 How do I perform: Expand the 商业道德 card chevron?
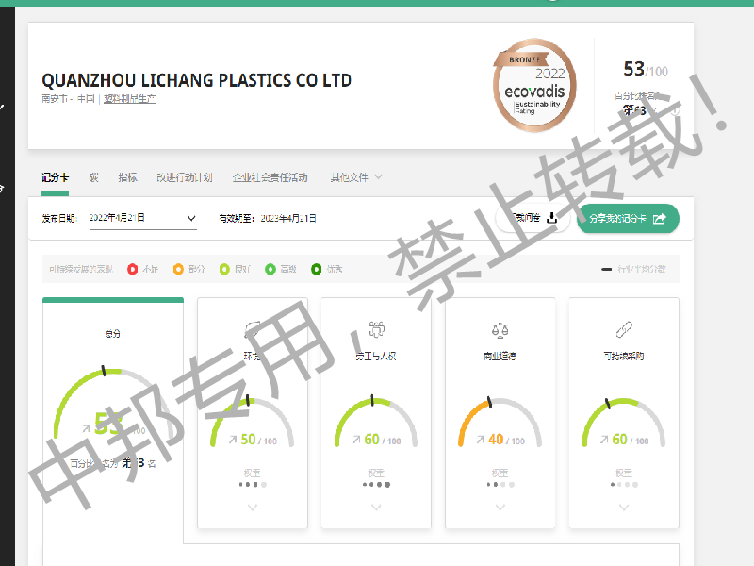tap(500, 507)
